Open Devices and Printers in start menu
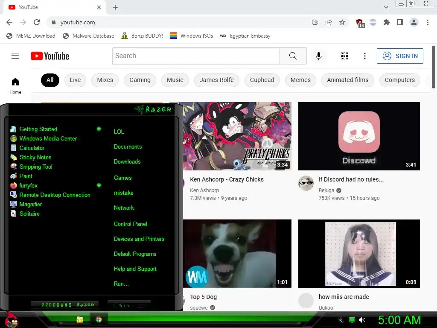 click(x=139, y=239)
